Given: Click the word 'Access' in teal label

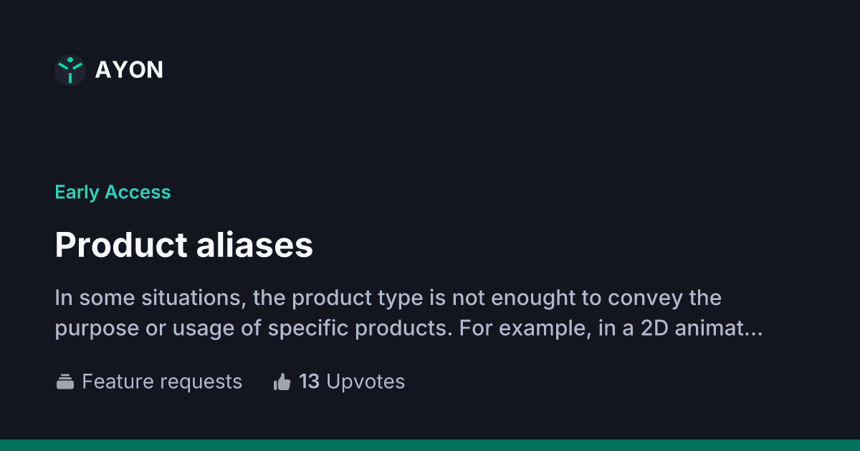Looking at the screenshot, I should tap(138, 192).
